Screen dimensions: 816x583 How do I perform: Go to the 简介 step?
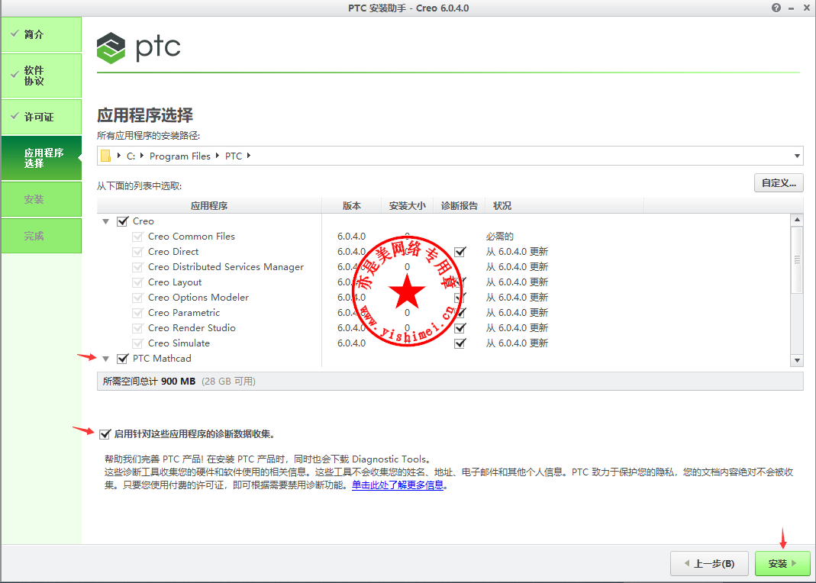41,34
